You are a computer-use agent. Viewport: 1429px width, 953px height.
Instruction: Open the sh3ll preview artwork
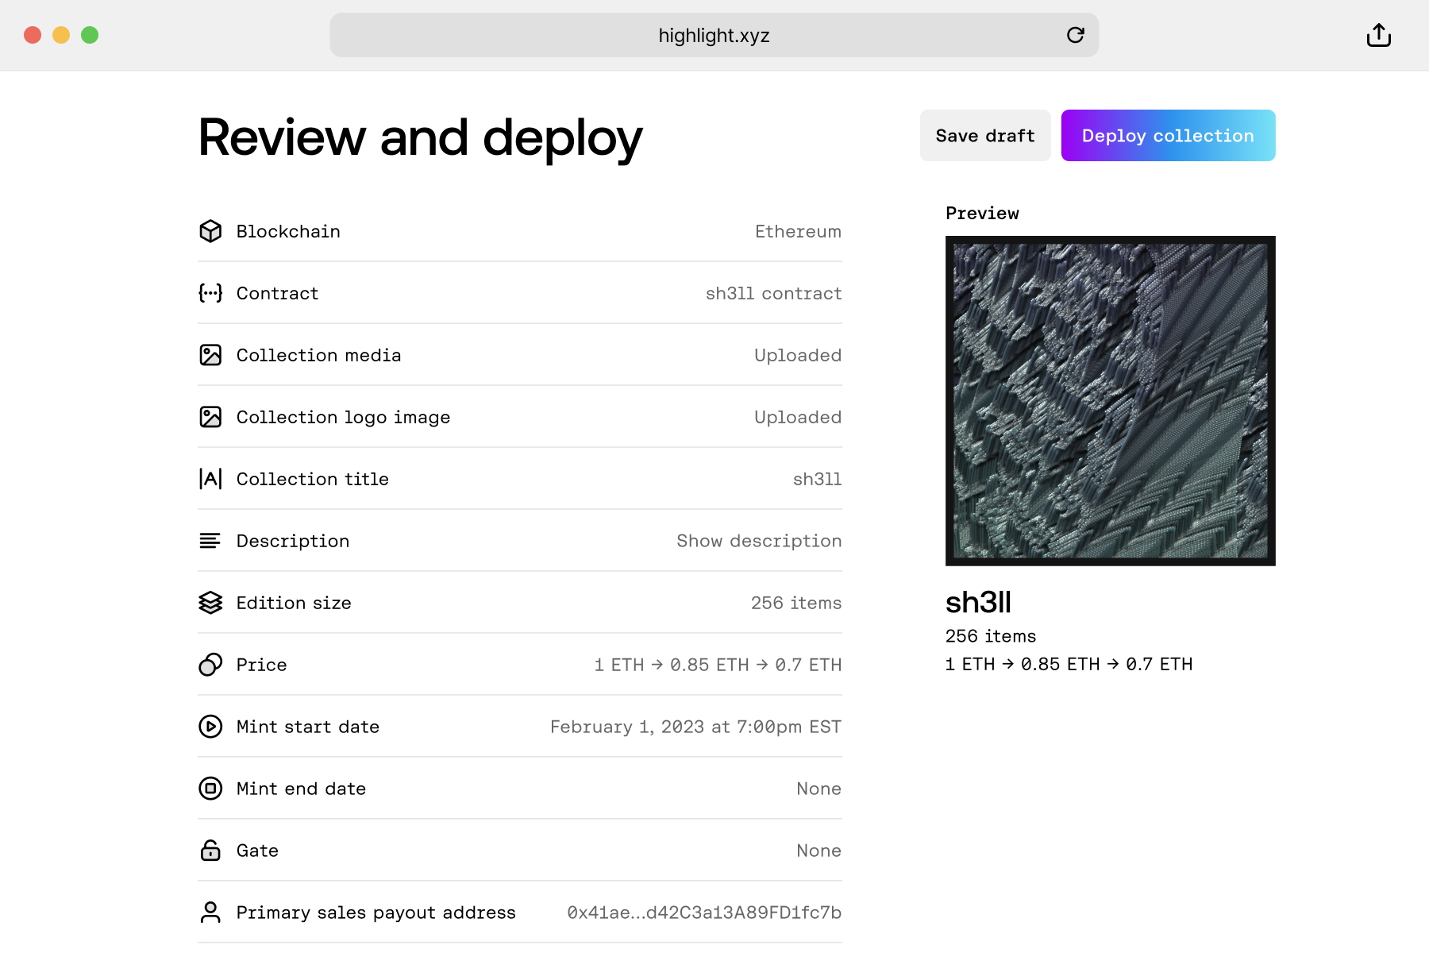tap(1111, 401)
